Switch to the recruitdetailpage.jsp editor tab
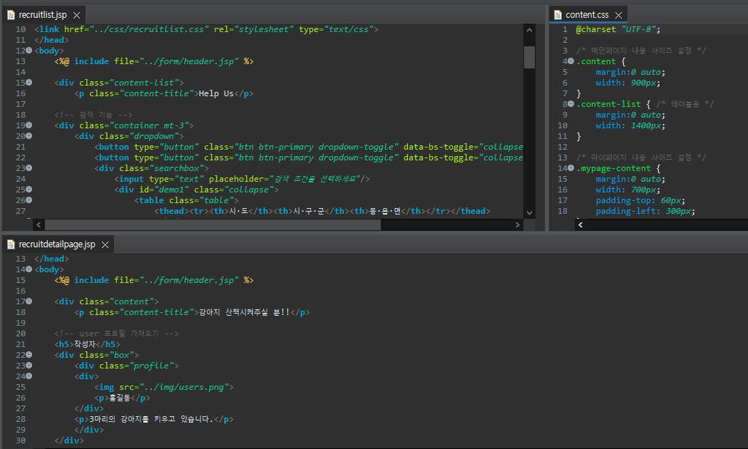This screenshot has height=449, width=748. [x=57, y=244]
